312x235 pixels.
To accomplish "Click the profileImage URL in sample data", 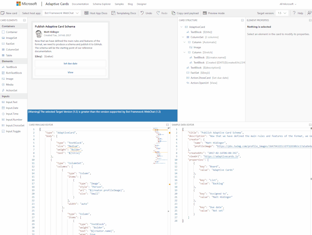I will click(264, 146).
